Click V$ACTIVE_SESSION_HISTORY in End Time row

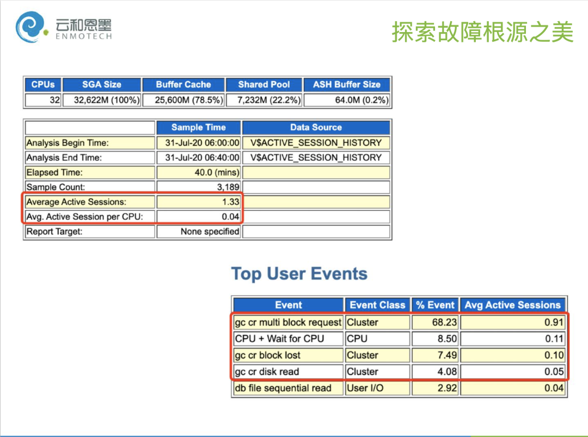click(316, 158)
